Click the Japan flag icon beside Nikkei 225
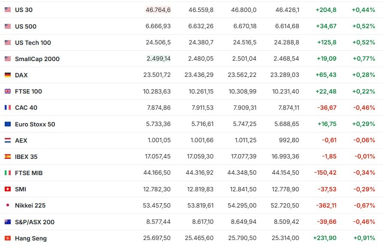The height and width of the screenshot is (246, 383). click(x=8, y=205)
